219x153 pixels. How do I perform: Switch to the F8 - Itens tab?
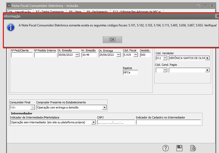click(75, 12)
